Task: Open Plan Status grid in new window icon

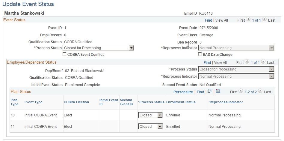Action: pyautogui.click(x=210, y=91)
